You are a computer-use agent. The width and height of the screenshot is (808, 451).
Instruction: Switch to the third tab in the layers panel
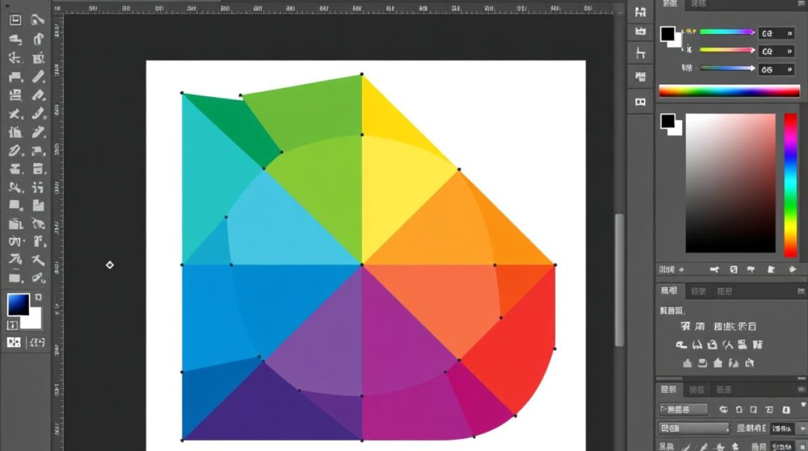pyautogui.click(x=724, y=390)
